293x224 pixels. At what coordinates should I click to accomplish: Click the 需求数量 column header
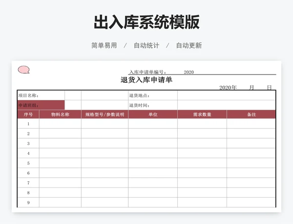[x=202, y=114]
